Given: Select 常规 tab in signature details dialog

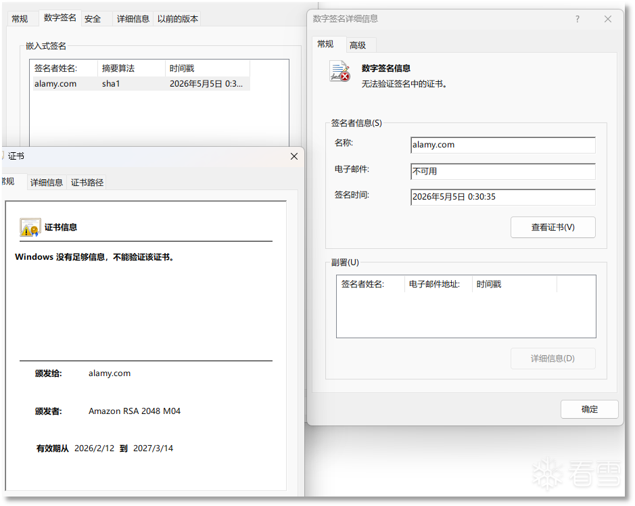Looking at the screenshot, I should 325,44.
